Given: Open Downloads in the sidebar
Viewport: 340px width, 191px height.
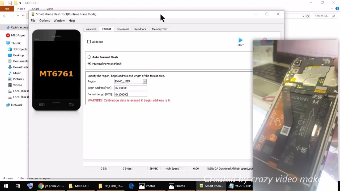Looking at the screenshot, I should pyautogui.click(x=18, y=67).
